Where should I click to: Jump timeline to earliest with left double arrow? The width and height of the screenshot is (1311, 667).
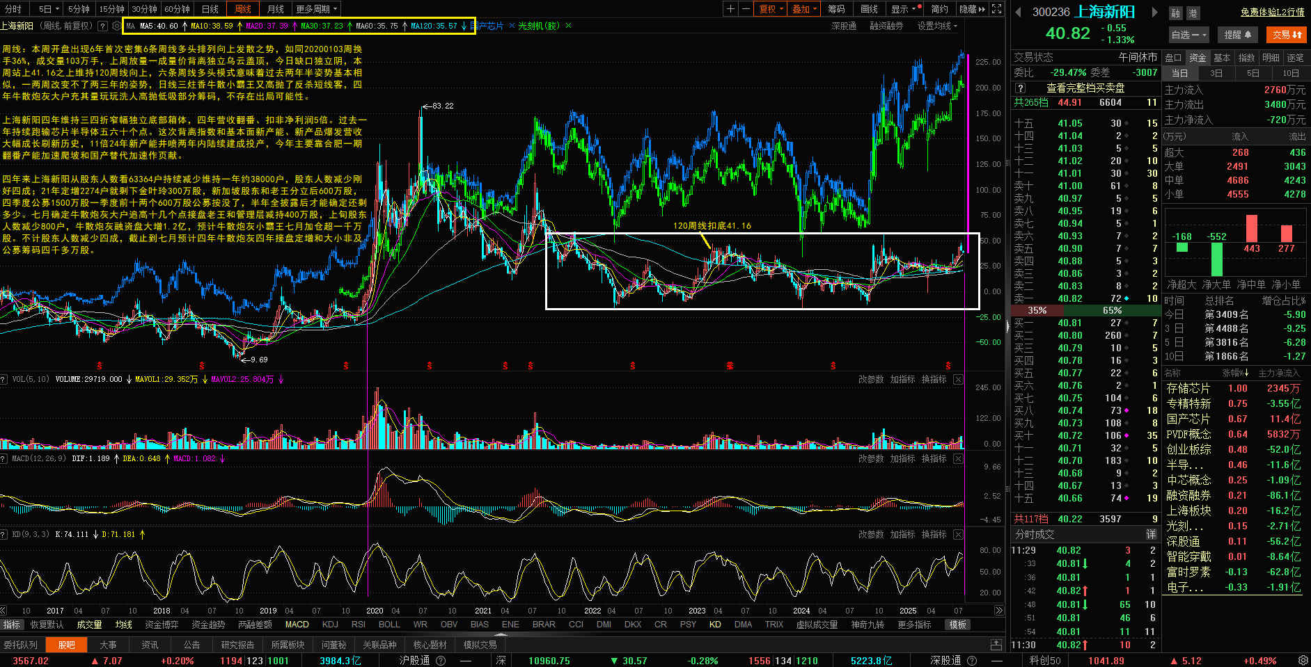point(4,611)
